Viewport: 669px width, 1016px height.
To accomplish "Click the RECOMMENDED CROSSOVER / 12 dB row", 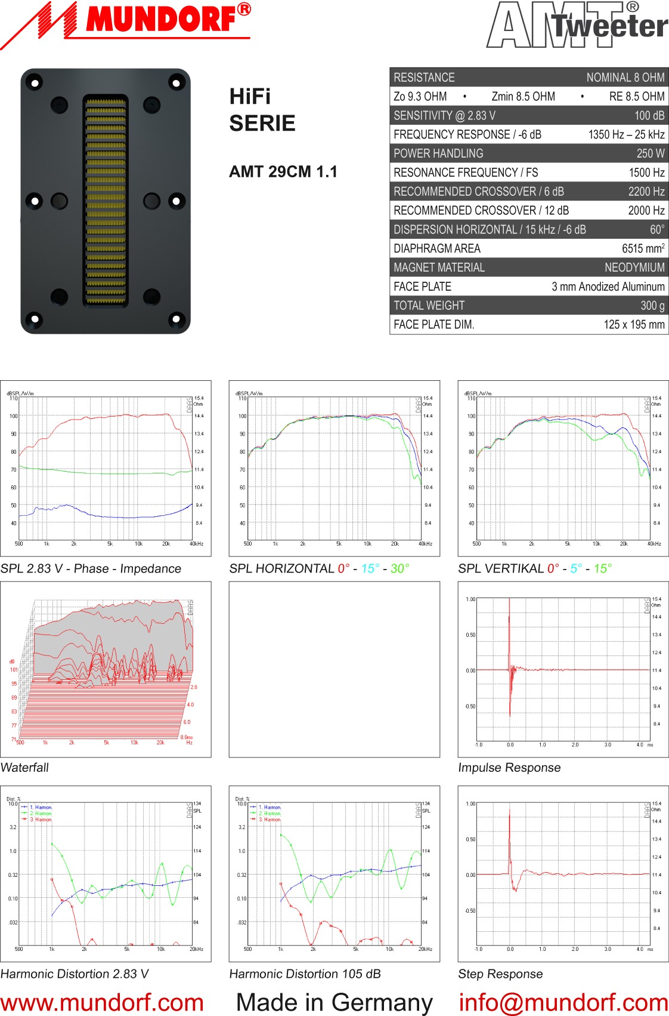I will point(529,211).
